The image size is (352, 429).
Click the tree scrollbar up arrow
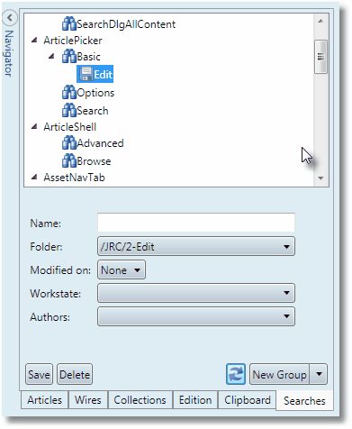(x=320, y=21)
